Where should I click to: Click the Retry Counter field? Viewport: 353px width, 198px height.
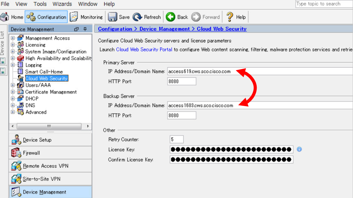[x=177, y=139]
